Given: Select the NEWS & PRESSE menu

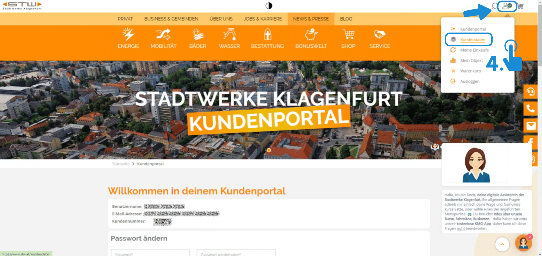Looking at the screenshot, I should [x=311, y=19].
